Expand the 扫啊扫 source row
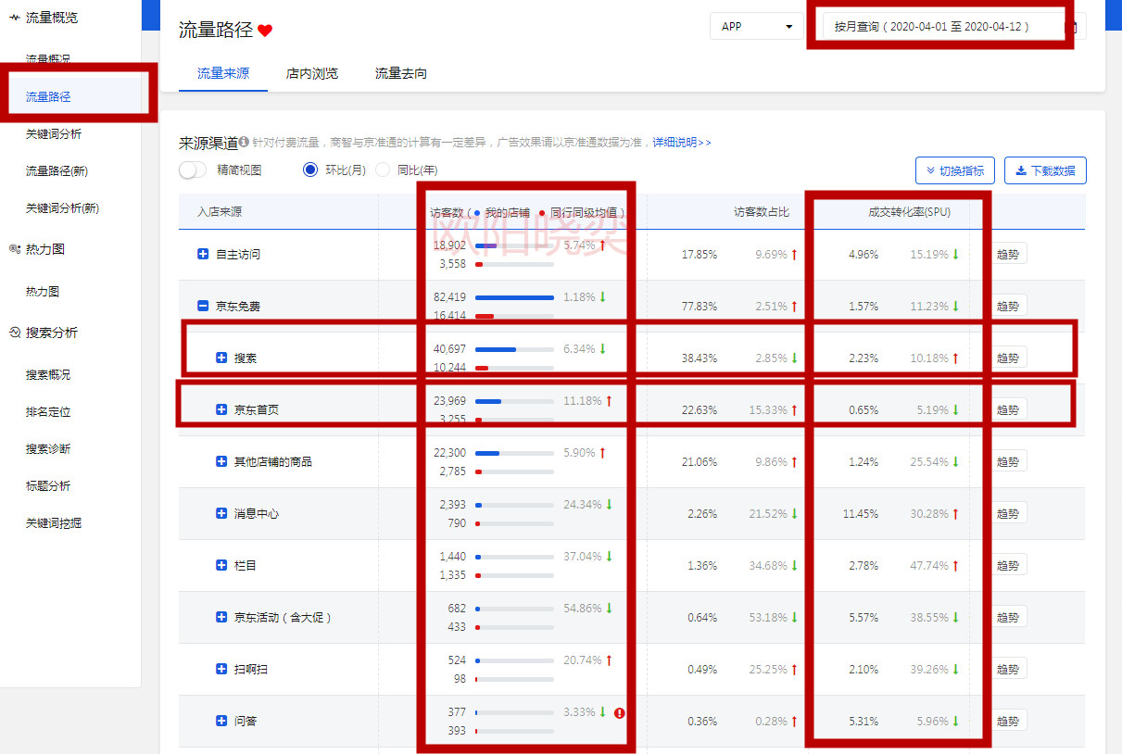This screenshot has height=754, width=1122. pyautogui.click(x=221, y=669)
